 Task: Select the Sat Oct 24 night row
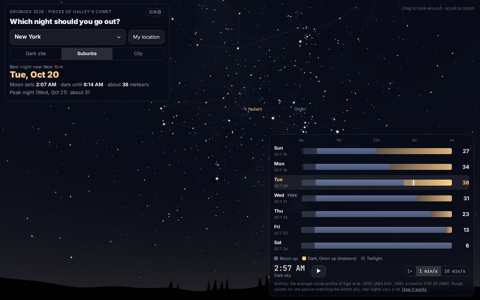pos(372,246)
